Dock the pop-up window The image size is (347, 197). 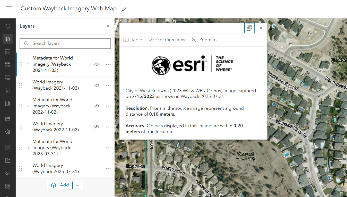(249, 28)
